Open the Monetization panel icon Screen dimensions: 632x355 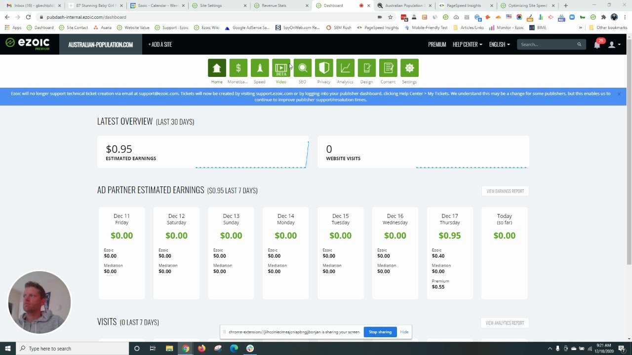pos(238,68)
